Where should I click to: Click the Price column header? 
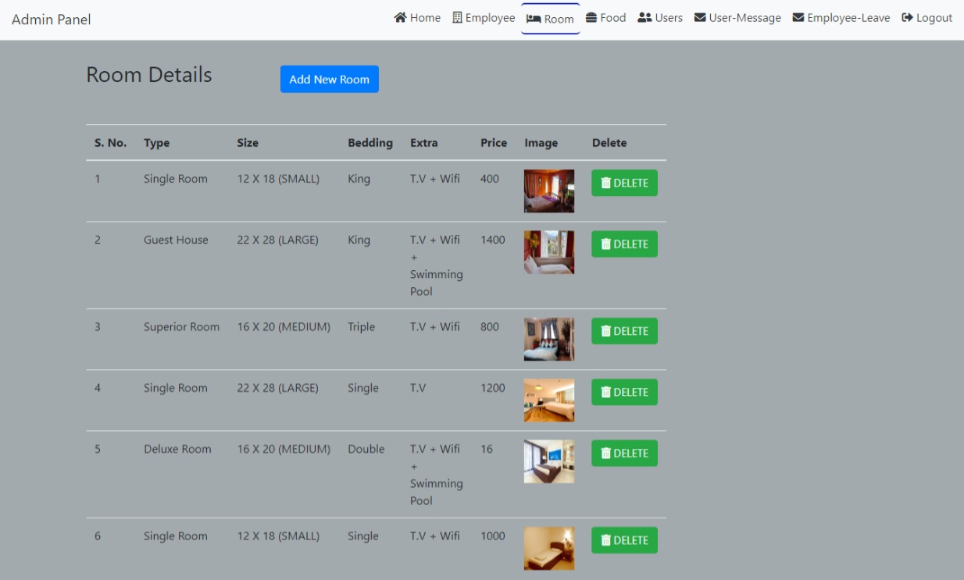[494, 143]
